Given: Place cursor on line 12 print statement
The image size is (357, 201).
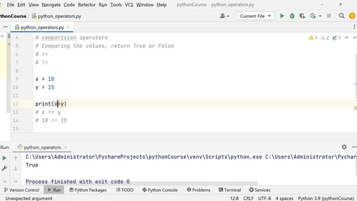Looking at the screenshot, I should point(51,104).
